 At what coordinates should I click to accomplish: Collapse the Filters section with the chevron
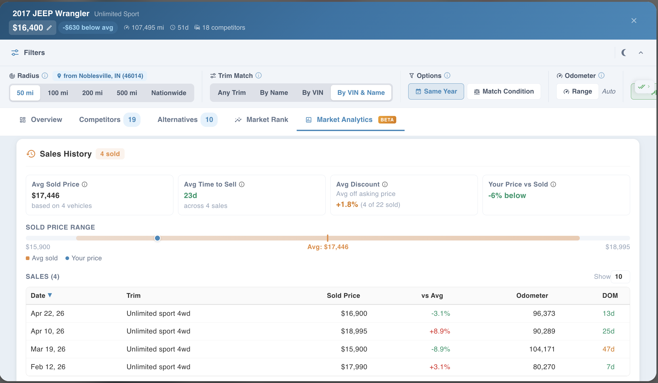[x=641, y=53]
